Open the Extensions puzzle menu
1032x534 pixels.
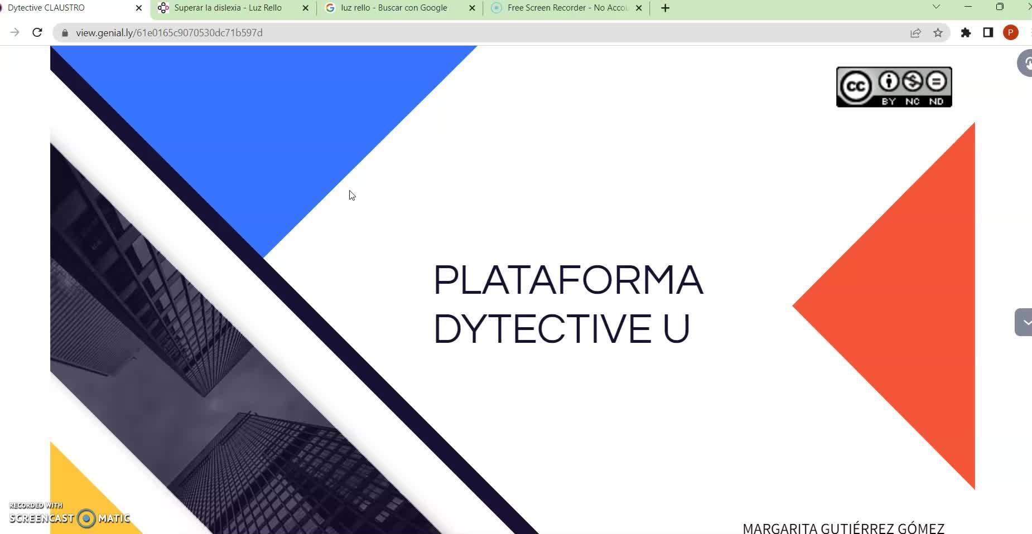pos(966,33)
